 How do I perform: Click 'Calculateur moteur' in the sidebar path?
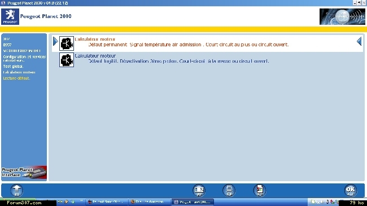[x=19, y=72]
